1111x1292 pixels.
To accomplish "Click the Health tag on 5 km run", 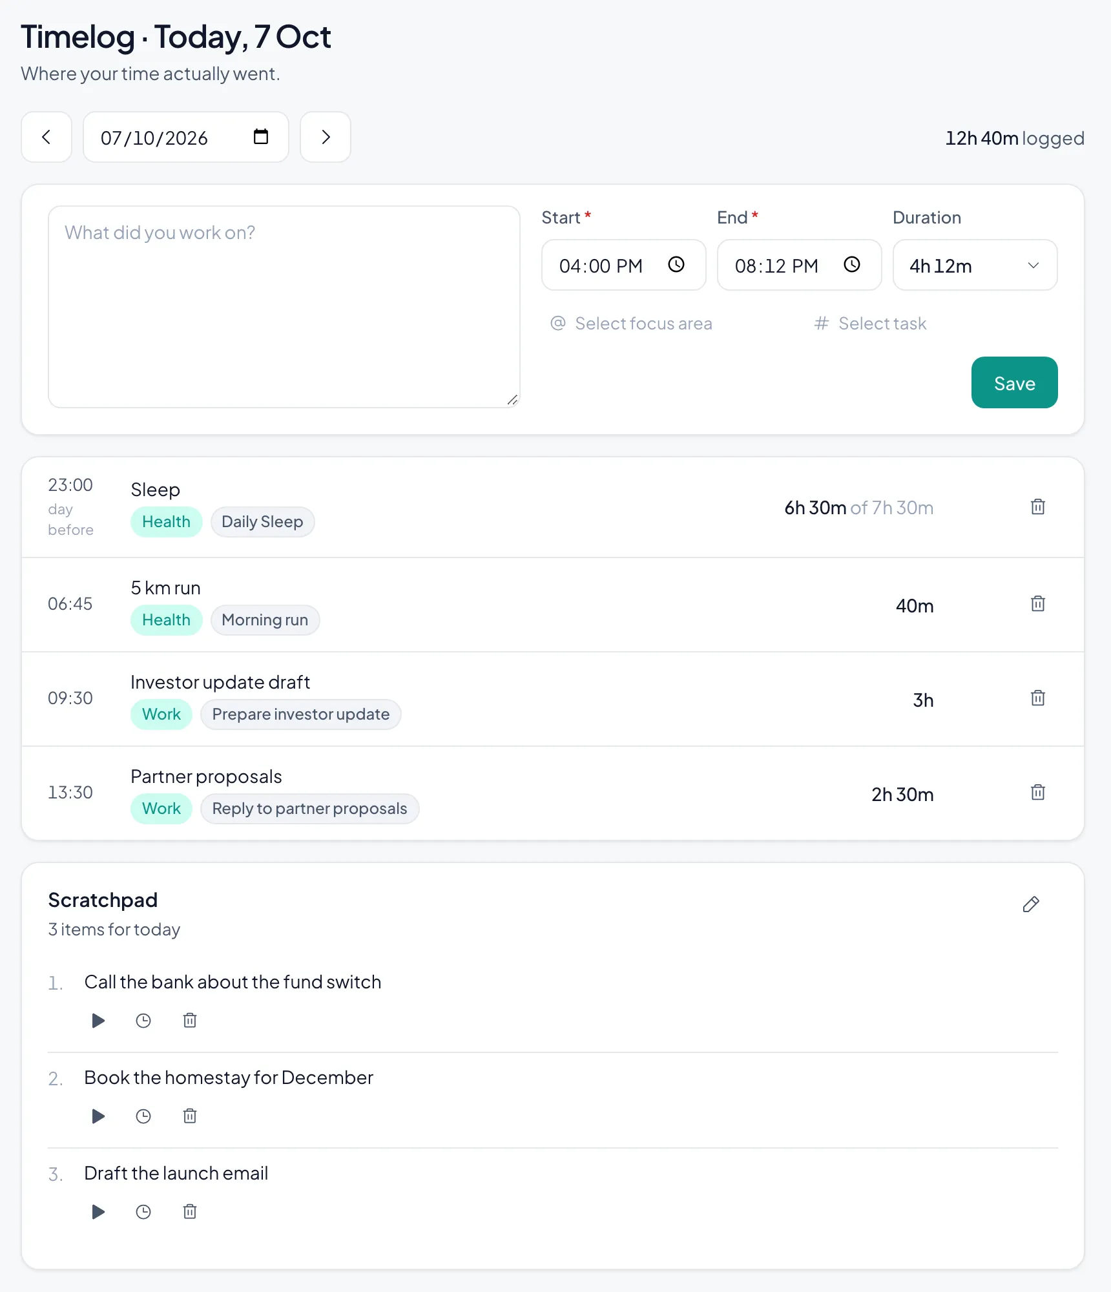I will (x=166, y=620).
